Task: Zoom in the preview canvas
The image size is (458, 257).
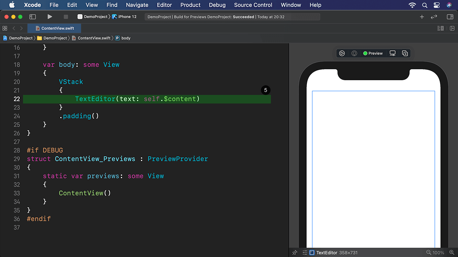Action: click(x=451, y=253)
